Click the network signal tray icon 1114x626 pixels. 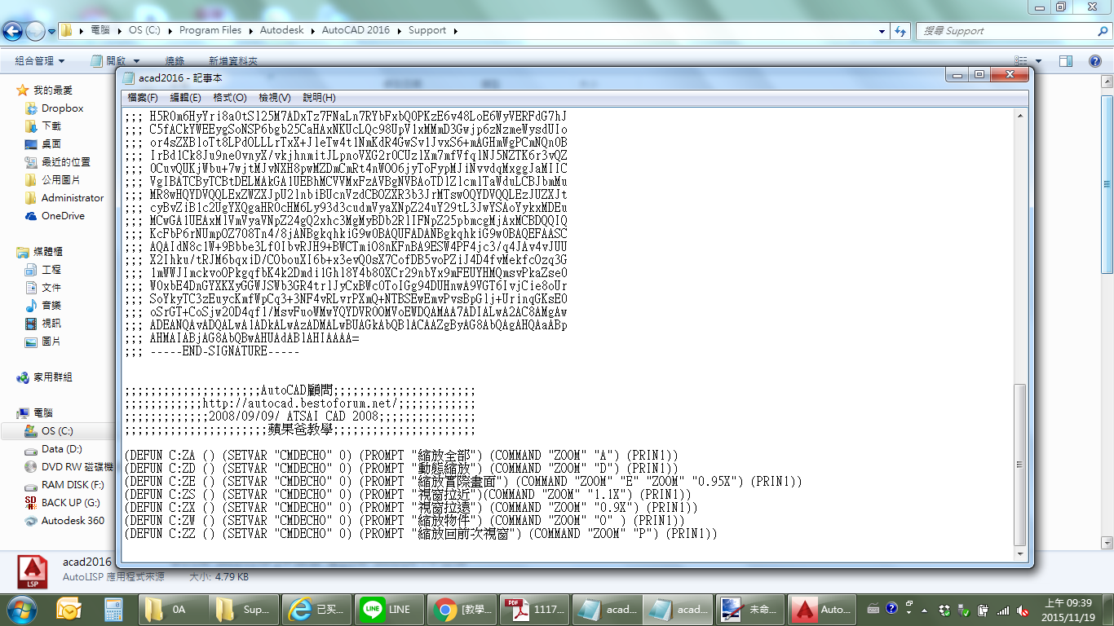point(1003,610)
